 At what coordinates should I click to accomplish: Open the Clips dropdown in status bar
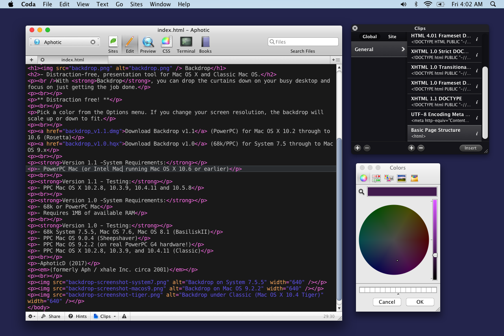pos(105,316)
